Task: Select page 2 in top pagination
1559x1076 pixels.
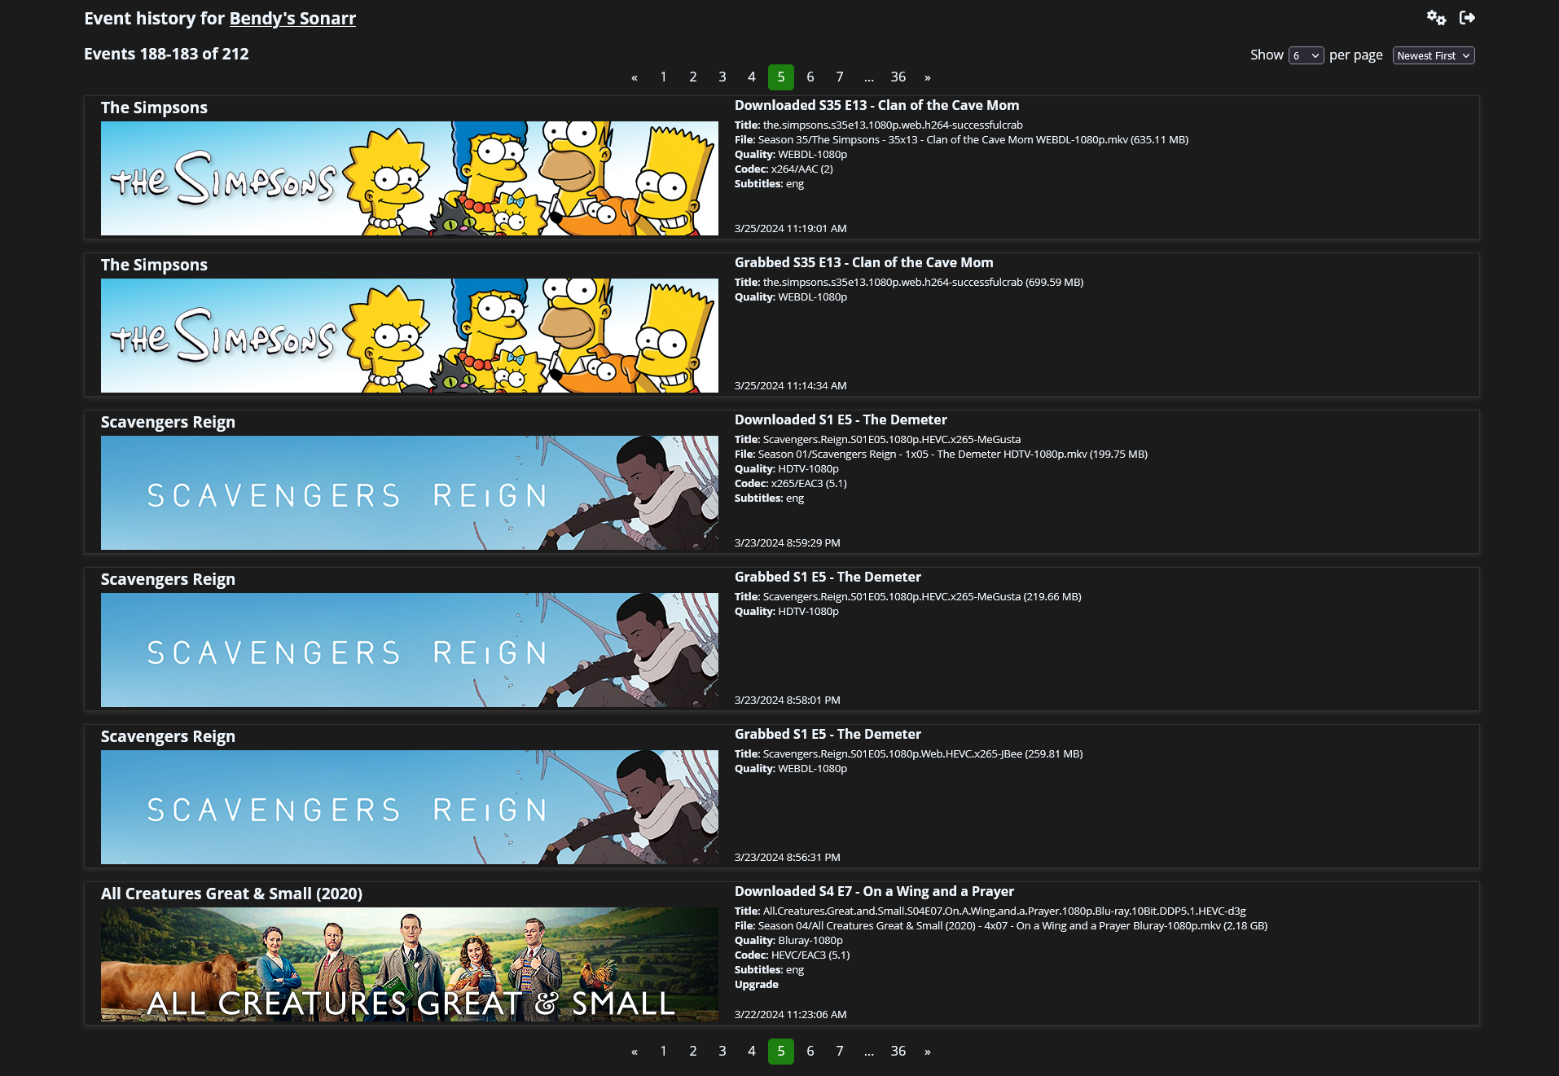Action: tap(692, 77)
